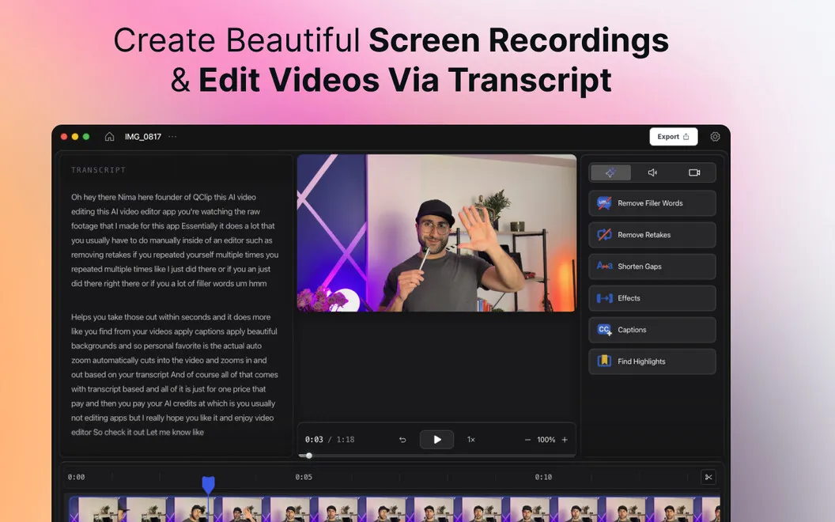Click Find Highlights

click(x=652, y=361)
